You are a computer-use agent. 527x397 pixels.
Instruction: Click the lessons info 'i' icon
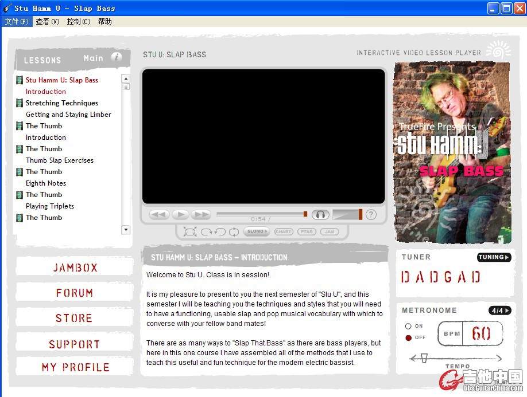point(117,57)
